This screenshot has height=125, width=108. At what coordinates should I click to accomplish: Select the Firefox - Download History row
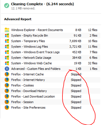tap(51, 91)
